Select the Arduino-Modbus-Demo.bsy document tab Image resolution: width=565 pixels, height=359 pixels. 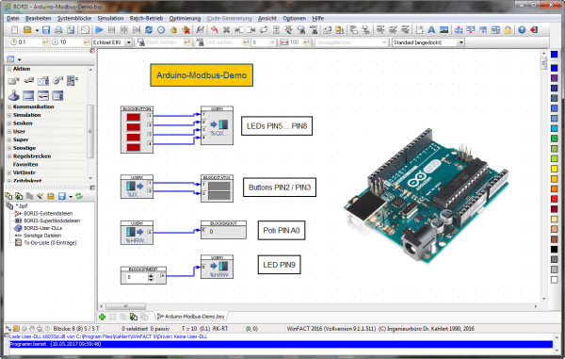point(191,317)
